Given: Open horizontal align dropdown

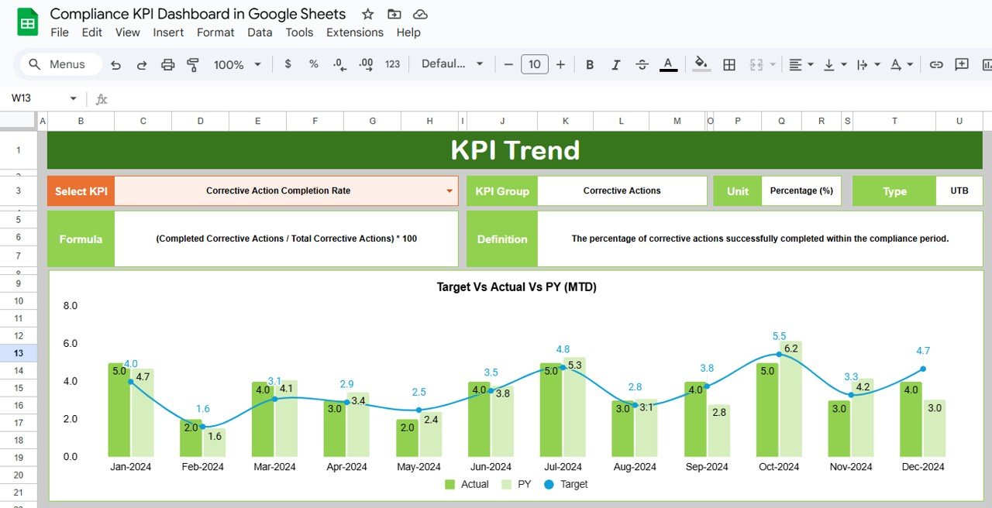Looking at the screenshot, I should (801, 64).
